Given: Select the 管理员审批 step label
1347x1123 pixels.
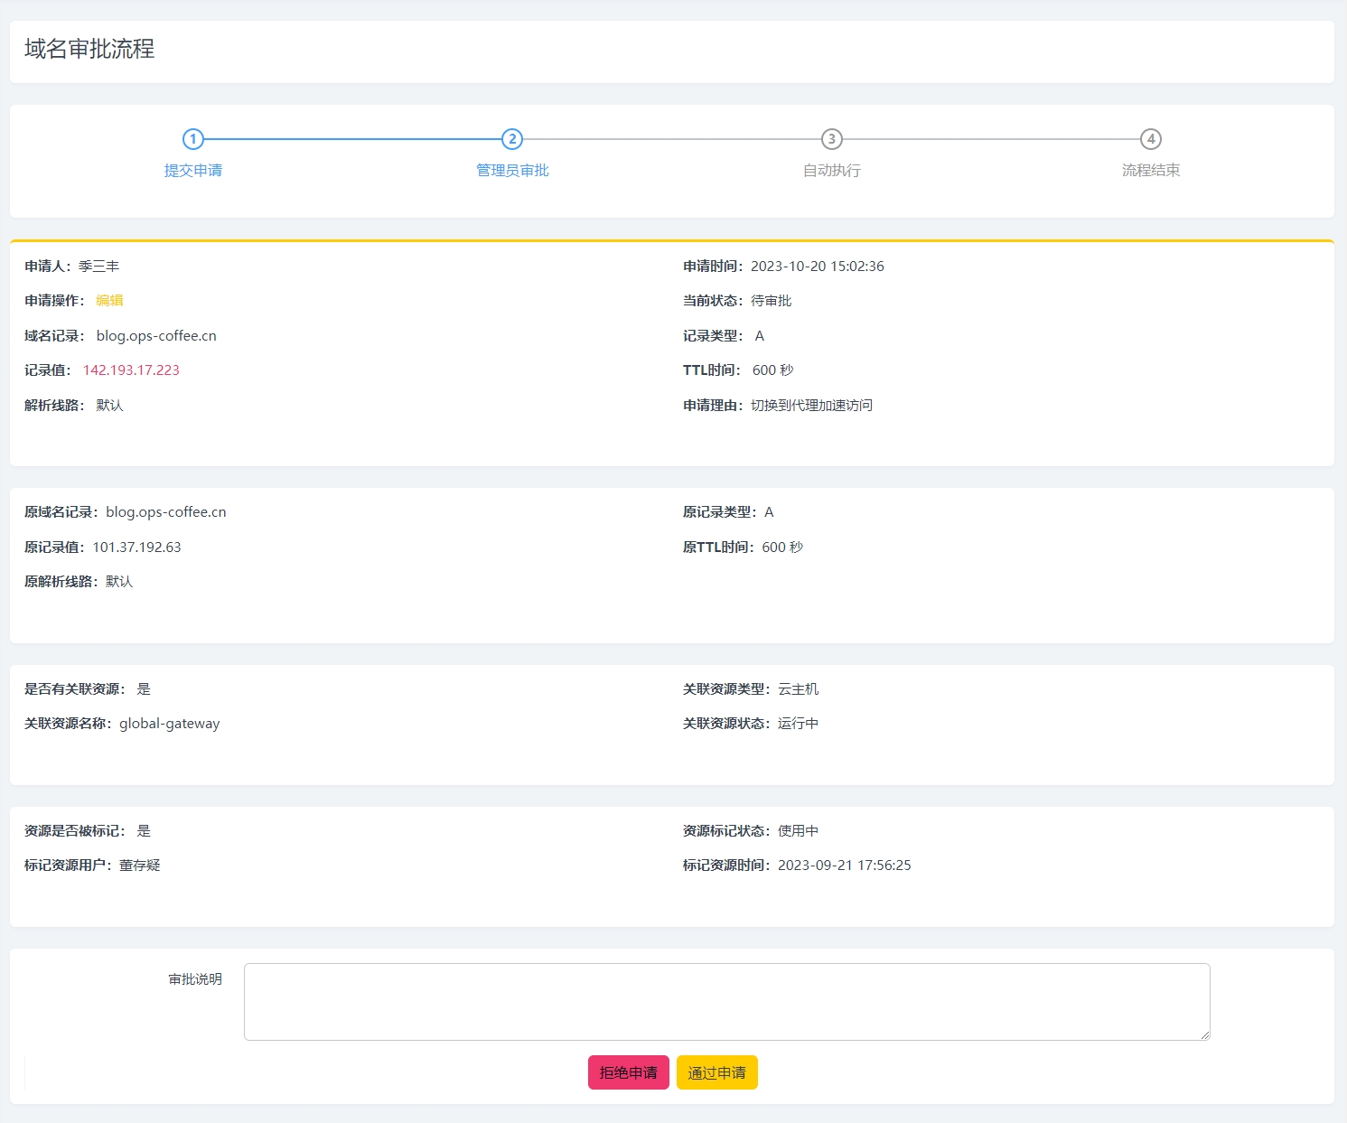Looking at the screenshot, I should click(512, 171).
